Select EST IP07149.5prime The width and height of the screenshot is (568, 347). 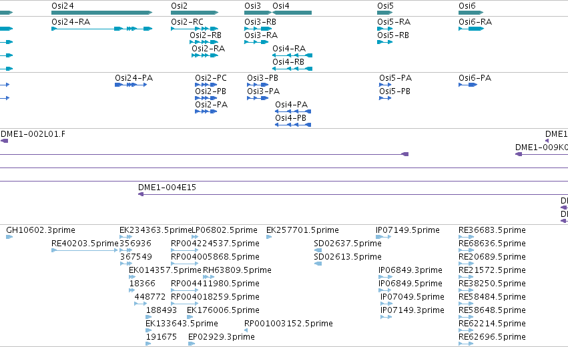(383, 237)
